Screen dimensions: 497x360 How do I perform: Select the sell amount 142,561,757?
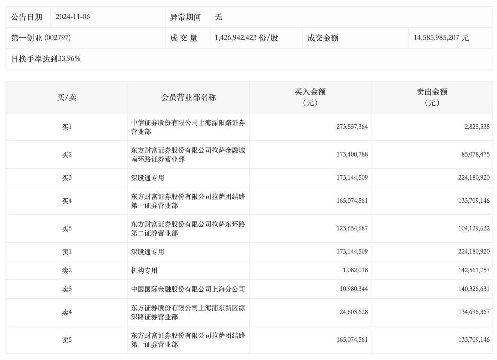tap(474, 270)
